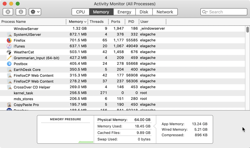The image size is (250, 148).
Task: Click the Quit Process stop icon
Action: point(8,12)
